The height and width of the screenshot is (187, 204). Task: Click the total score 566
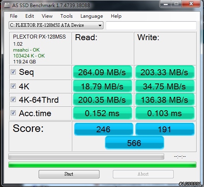click(135, 143)
